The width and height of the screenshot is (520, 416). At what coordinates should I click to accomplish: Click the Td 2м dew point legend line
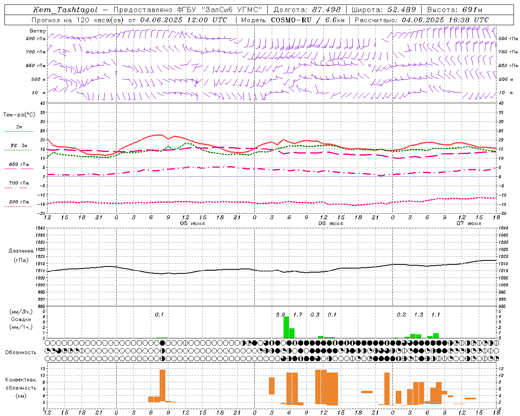coord(18,150)
